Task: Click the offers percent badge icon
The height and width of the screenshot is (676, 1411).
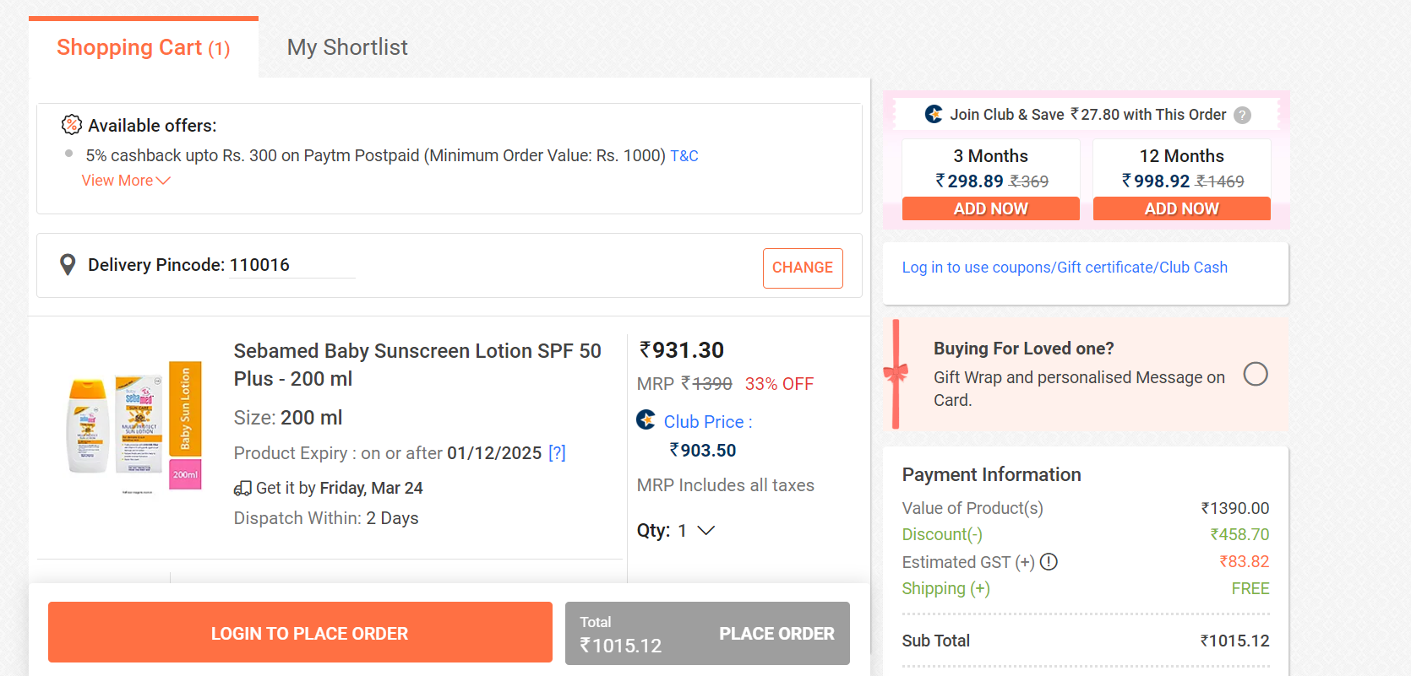Action: point(72,125)
